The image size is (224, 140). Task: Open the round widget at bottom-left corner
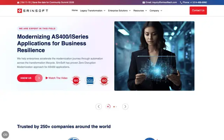click(x=5, y=134)
